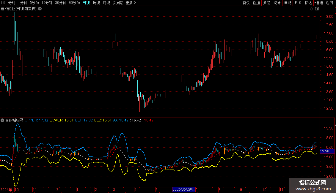Select the 30分钟 period

60,3
